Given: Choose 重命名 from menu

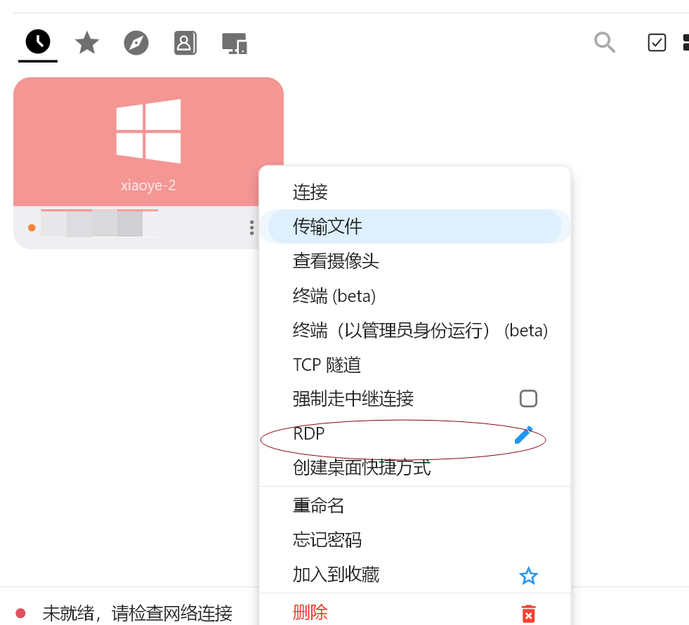Looking at the screenshot, I should click(415, 506).
